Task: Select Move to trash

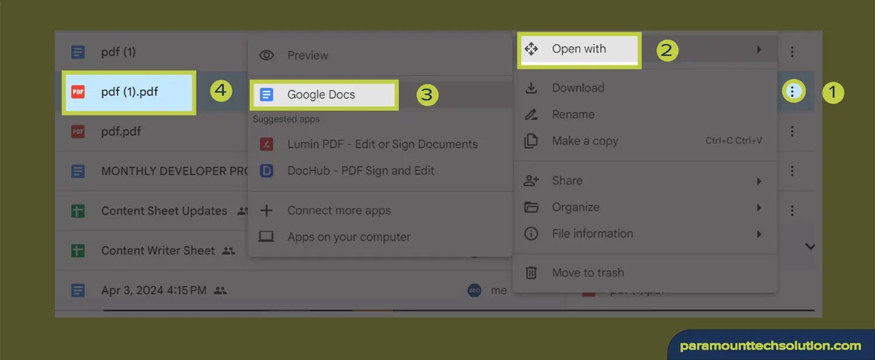Action: click(645, 272)
